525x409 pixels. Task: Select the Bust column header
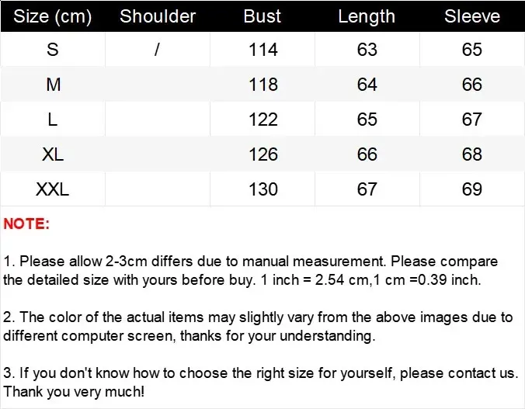[262, 16]
